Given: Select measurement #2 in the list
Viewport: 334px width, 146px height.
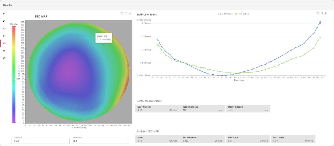Looking at the screenshot, I should pos(4,21).
